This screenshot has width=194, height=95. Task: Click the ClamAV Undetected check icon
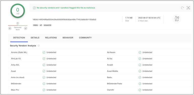coord(140,90)
